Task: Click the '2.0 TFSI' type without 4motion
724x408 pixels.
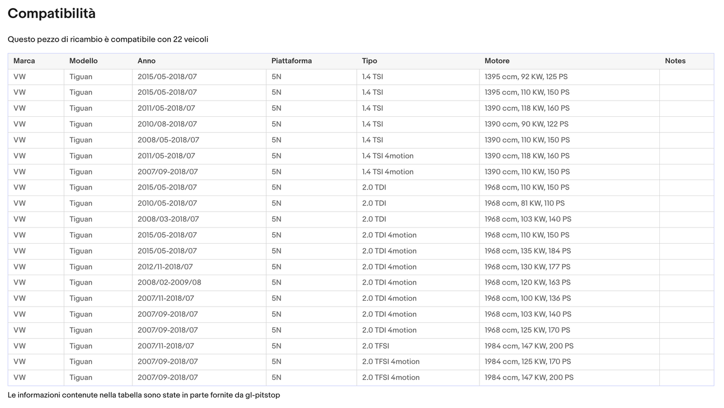Action: click(376, 346)
